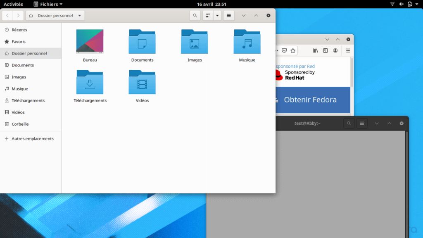Image resolution: width=423 pixels, height=238 pixels.
Task: Open the Musique folder icon
Action: coord(247,42)
